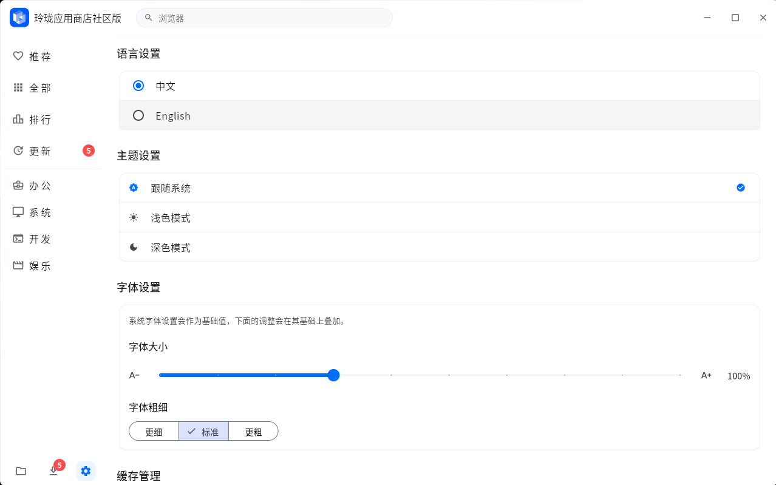Focus the search box with 浏览器 placeholder
This screenshot has width=776, height=485.
click(x=264, y=18)
